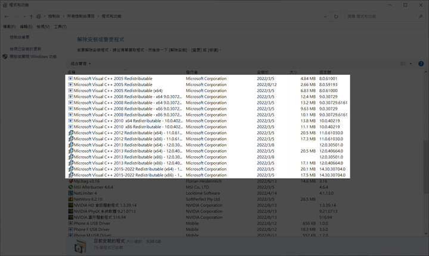Sort by the 大小 column header
The height and width of the screenshot is (256, 429).
pos(293,72)
